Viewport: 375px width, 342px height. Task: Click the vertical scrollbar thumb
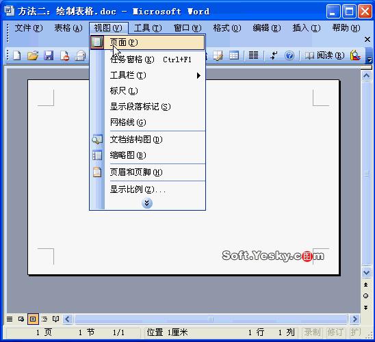point(366,174)
